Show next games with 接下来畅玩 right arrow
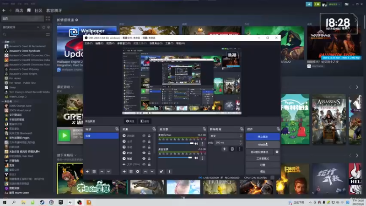Image resolution: width=366 pixels, height=206 pixels. 357,155
